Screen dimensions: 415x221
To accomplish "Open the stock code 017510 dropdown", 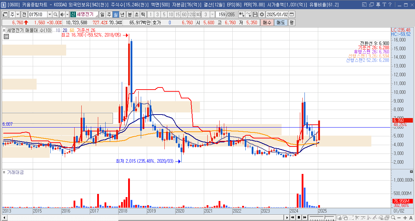I will coord(50,14).
